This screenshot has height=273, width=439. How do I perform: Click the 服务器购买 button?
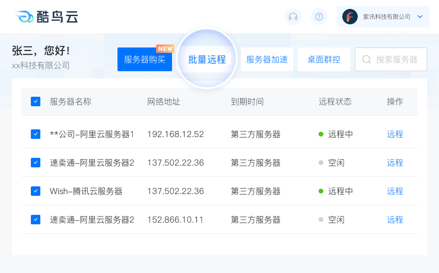click(x=145, y=59)
